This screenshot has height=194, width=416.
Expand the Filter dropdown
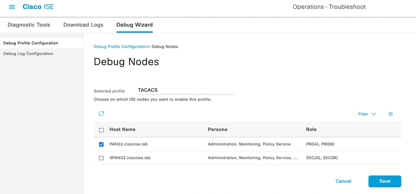[x=367, y=114]
